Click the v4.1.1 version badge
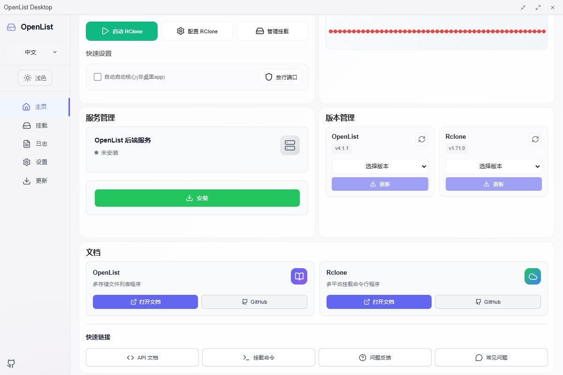Image resolution: width=563 pixels, height=375 pixels. [x=342, y=149]
